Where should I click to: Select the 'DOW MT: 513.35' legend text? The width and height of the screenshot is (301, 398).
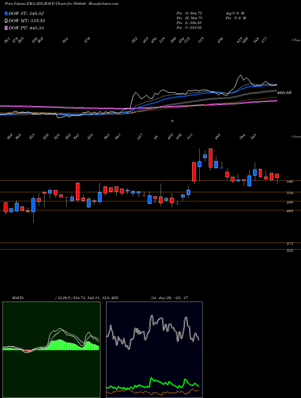[x=27, y=21]
